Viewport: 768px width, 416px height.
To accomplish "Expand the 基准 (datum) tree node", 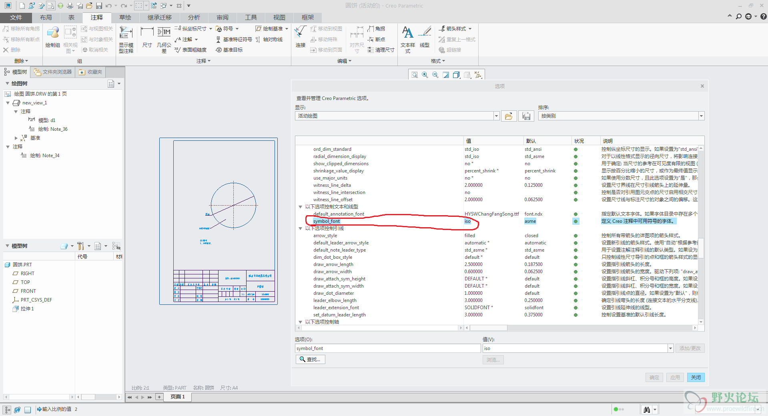I will 16,138.
